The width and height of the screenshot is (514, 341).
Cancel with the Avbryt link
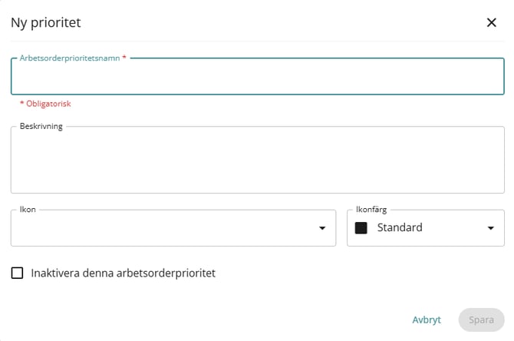[x=426, y=319]
